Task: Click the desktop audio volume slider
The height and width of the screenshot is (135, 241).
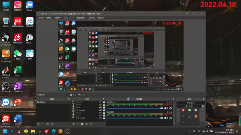Action: click(x=135, y=118)
